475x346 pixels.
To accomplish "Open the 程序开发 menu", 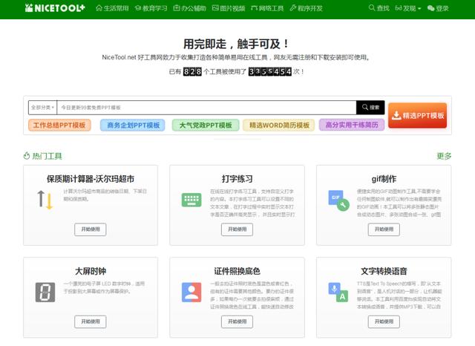I will [x=306, y=8].
